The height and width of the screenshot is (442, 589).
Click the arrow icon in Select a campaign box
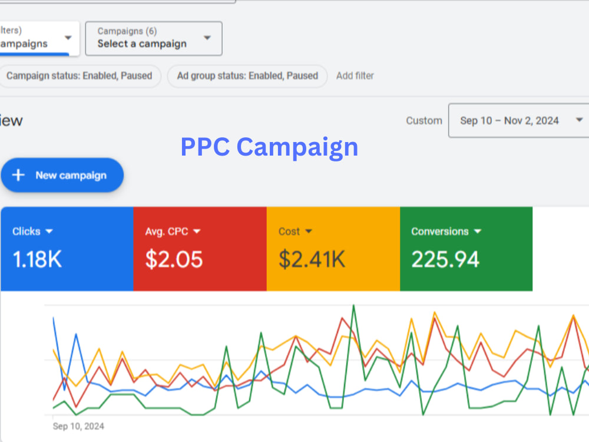207,38
